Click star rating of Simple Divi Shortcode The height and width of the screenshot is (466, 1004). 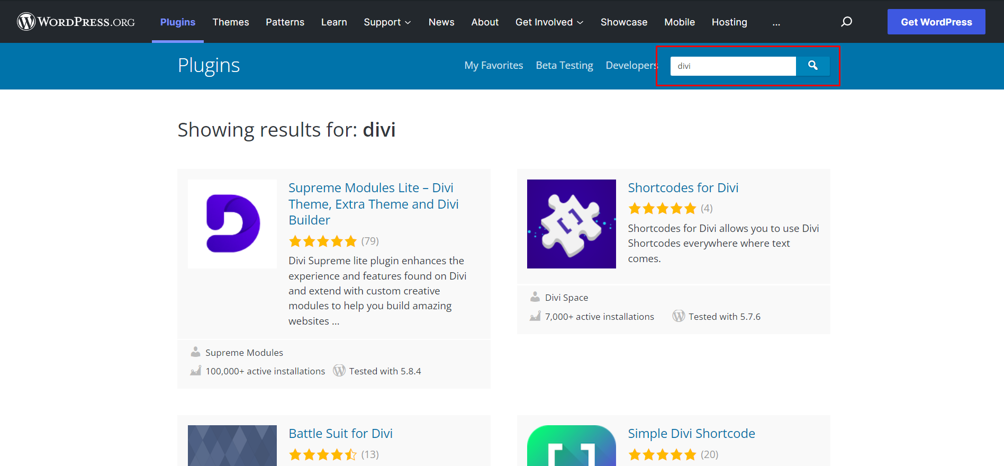(662, 454)
